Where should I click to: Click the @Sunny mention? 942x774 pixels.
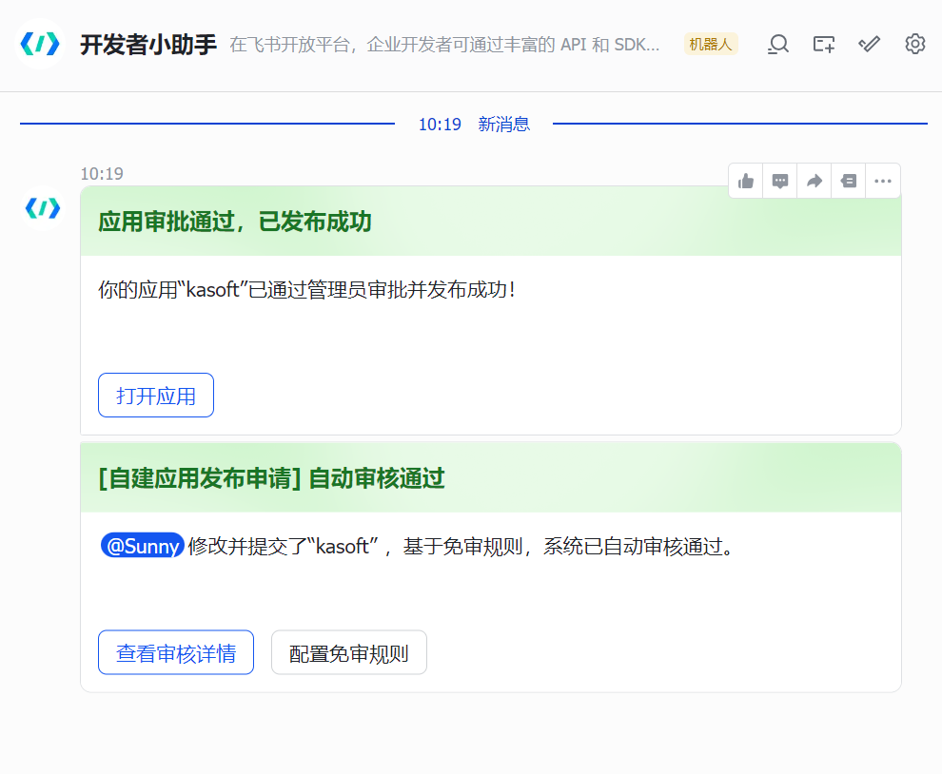tap(142, 546)
